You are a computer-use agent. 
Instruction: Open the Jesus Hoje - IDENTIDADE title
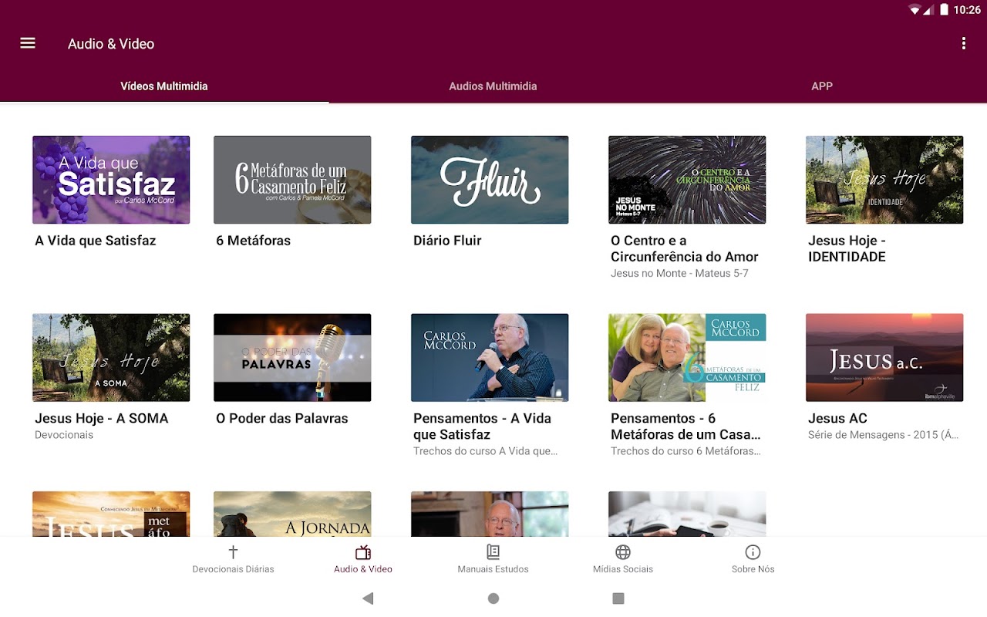[x=847, y=248]
